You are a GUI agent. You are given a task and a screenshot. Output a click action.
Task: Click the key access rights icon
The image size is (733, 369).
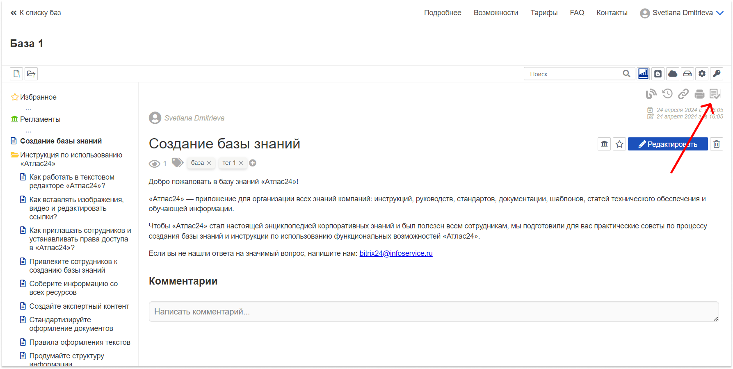click(717, 74)
